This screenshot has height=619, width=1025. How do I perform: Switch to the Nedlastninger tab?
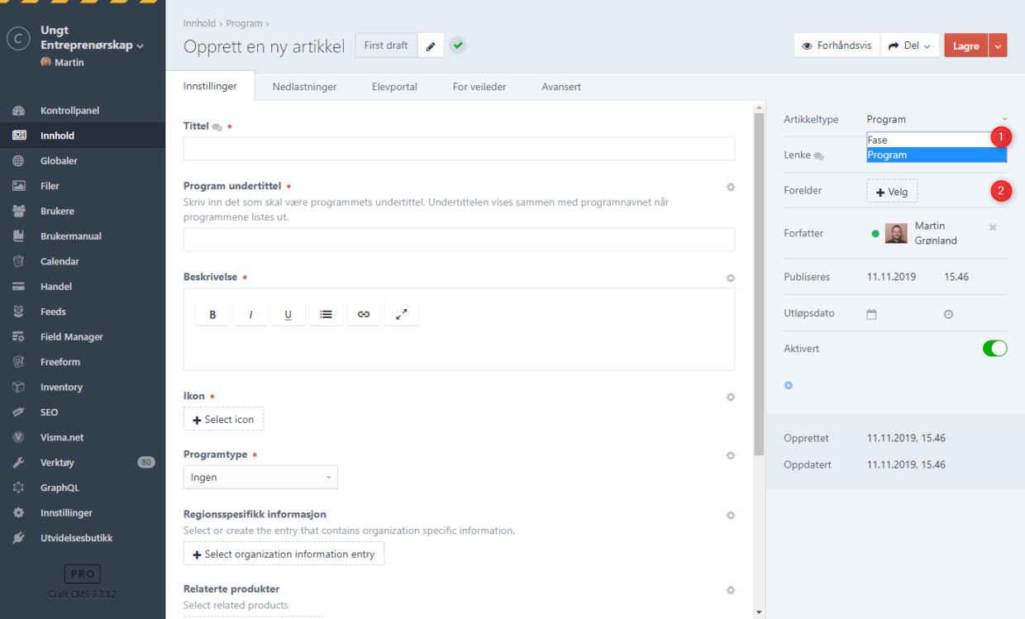coord(304,87)
